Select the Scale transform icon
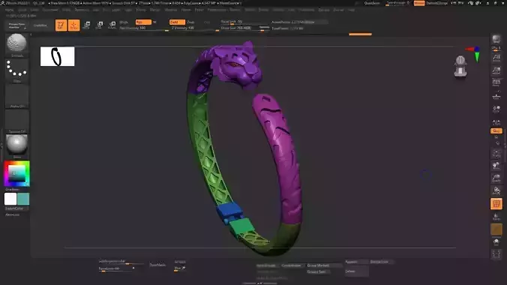The width and height of the screenshot is (507, 285). (x=100, y=25)
